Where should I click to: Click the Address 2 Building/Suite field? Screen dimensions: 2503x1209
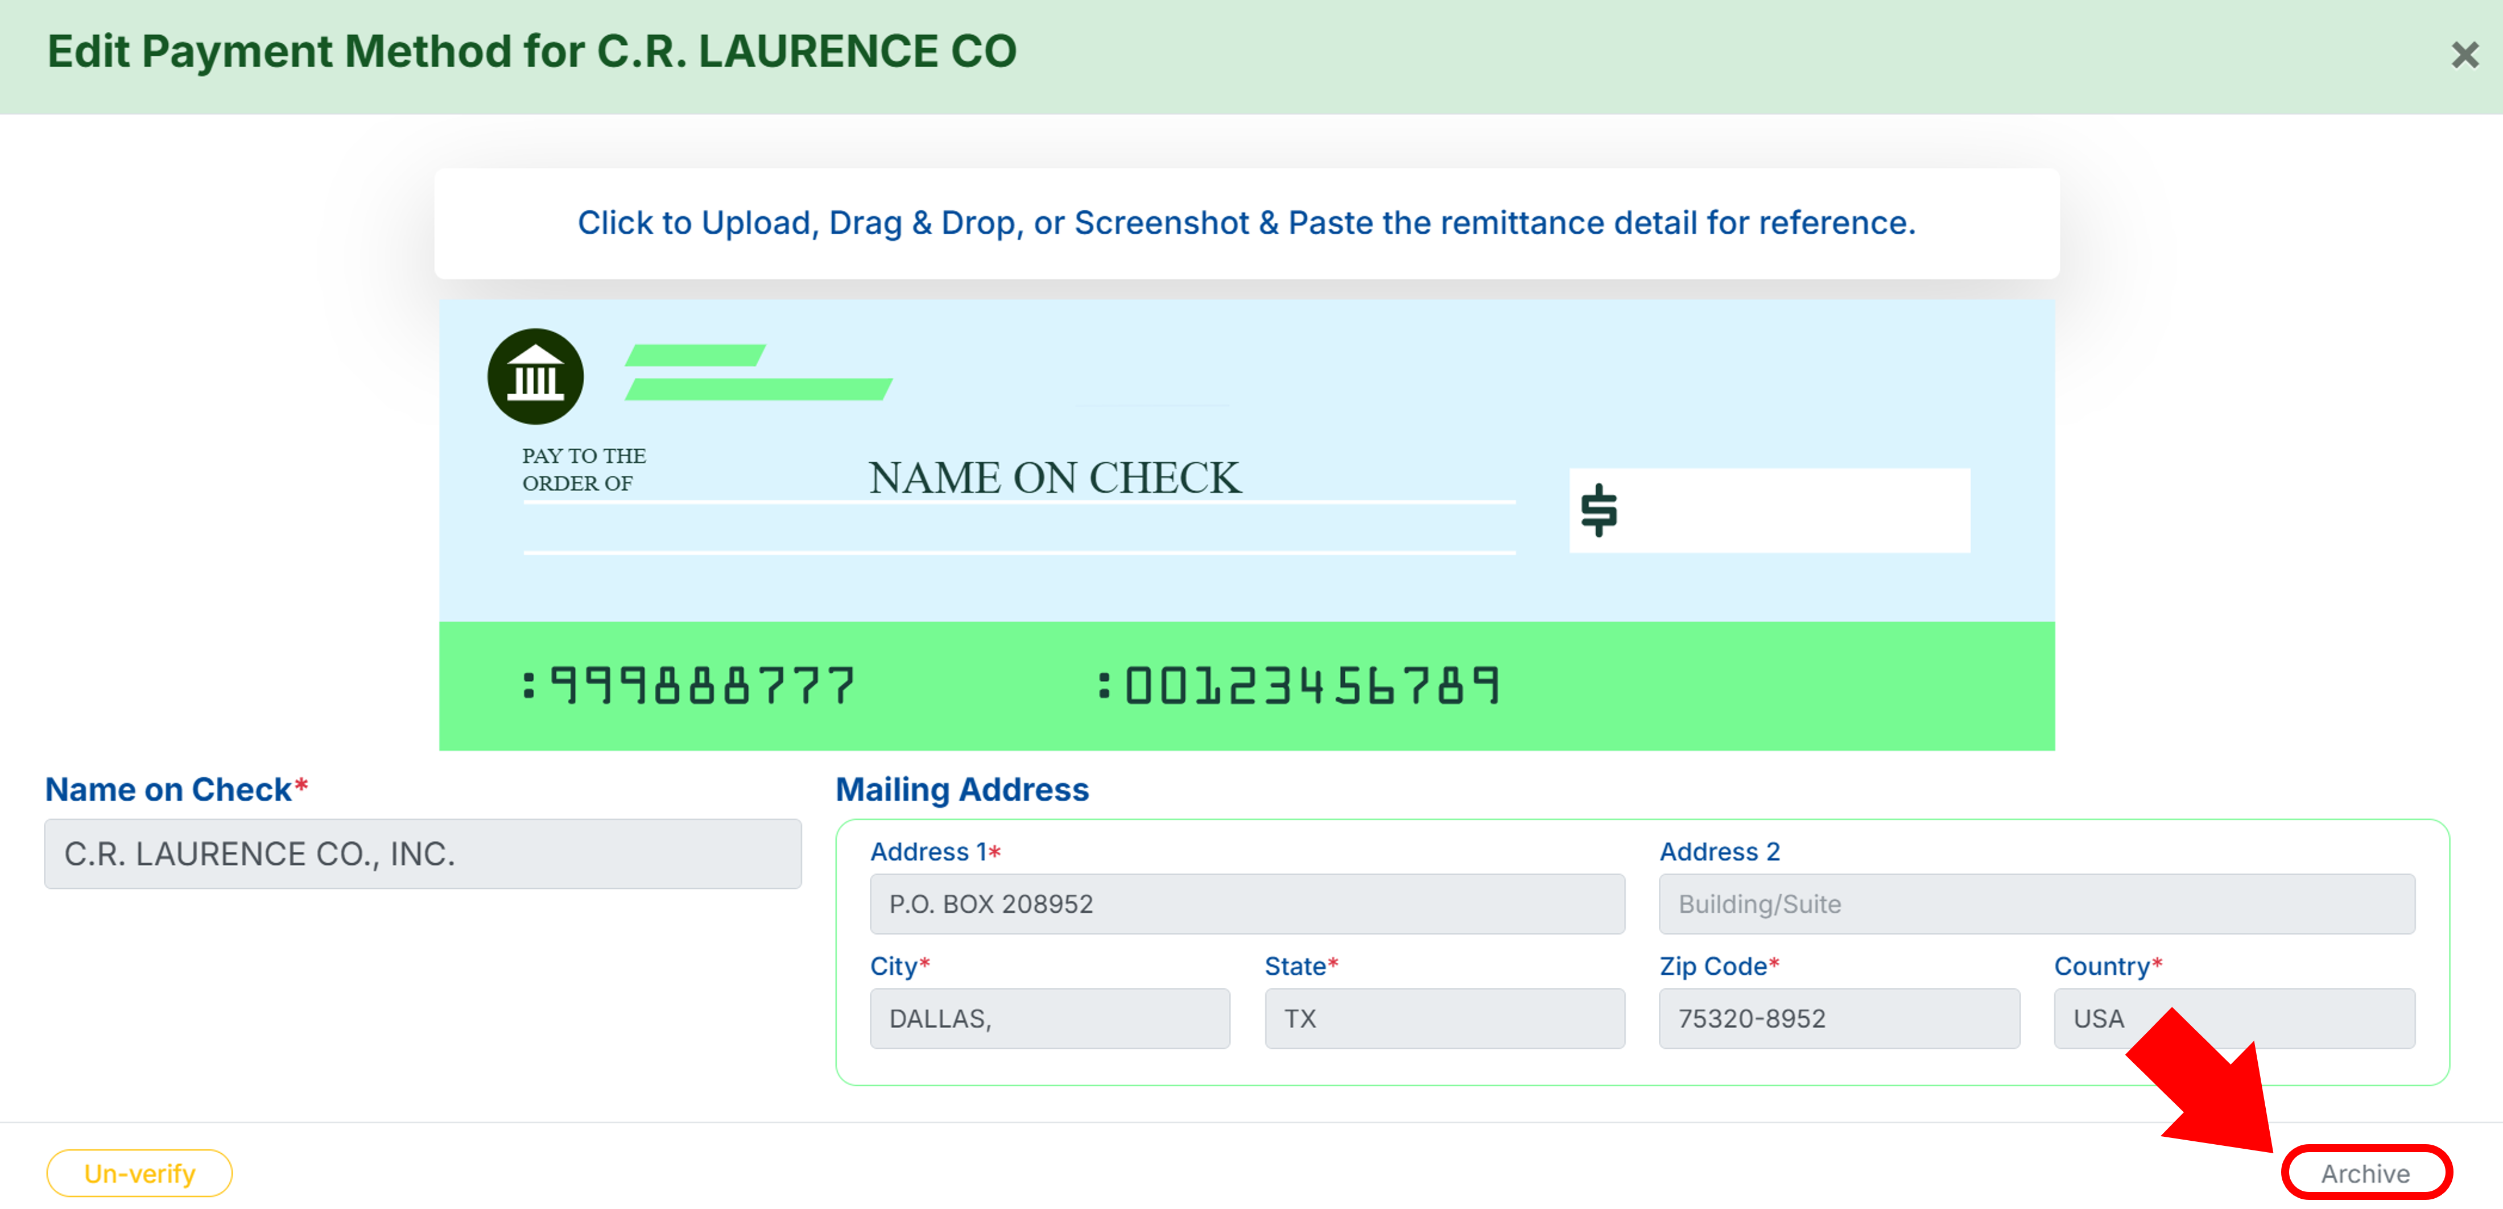click(2037, 904)
